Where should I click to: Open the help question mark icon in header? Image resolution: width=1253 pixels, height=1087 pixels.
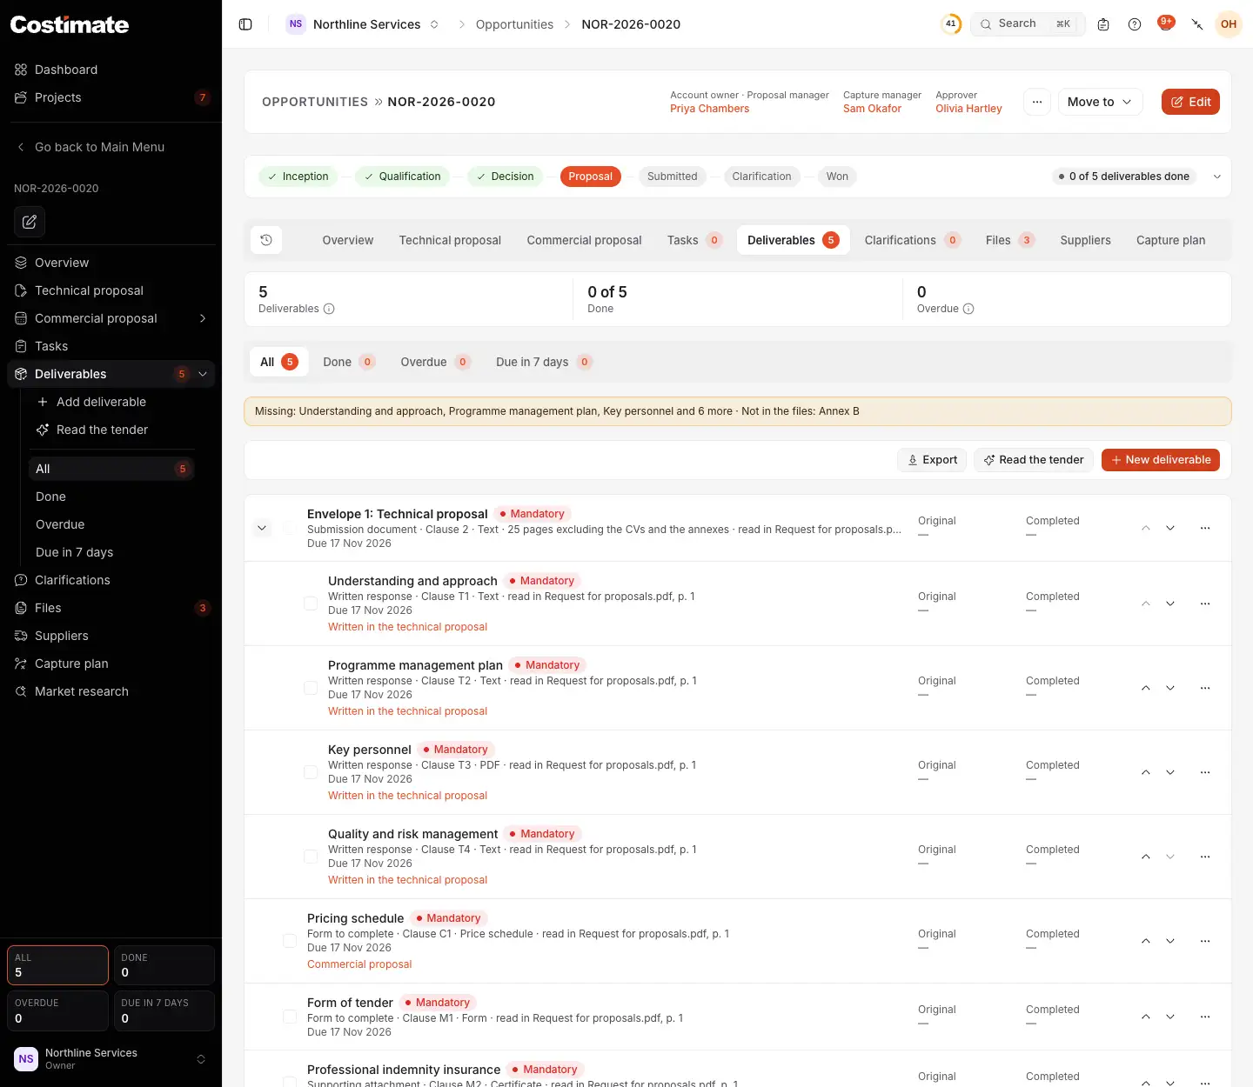click(x=1135, y=24)
